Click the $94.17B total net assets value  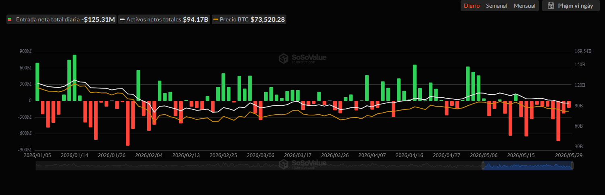pyautogui.click(x=196, y=19)
